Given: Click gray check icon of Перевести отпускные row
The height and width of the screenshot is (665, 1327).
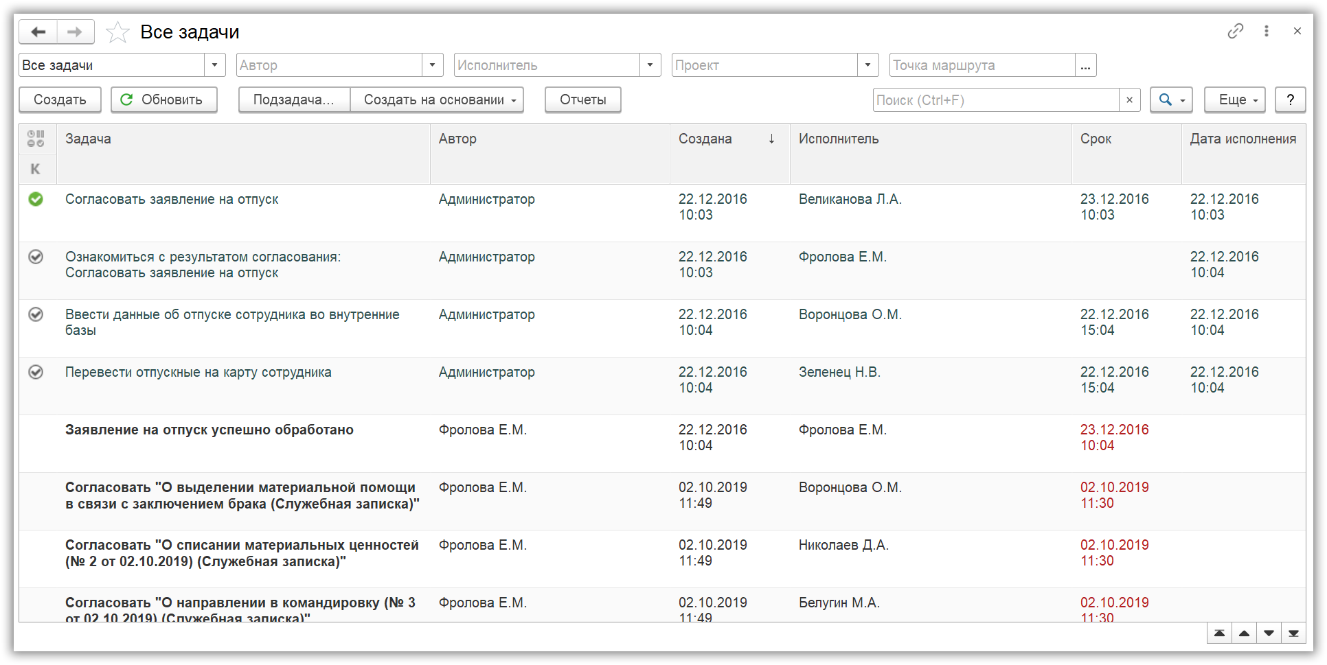Looking at the screenshot, I should [36, 372].
